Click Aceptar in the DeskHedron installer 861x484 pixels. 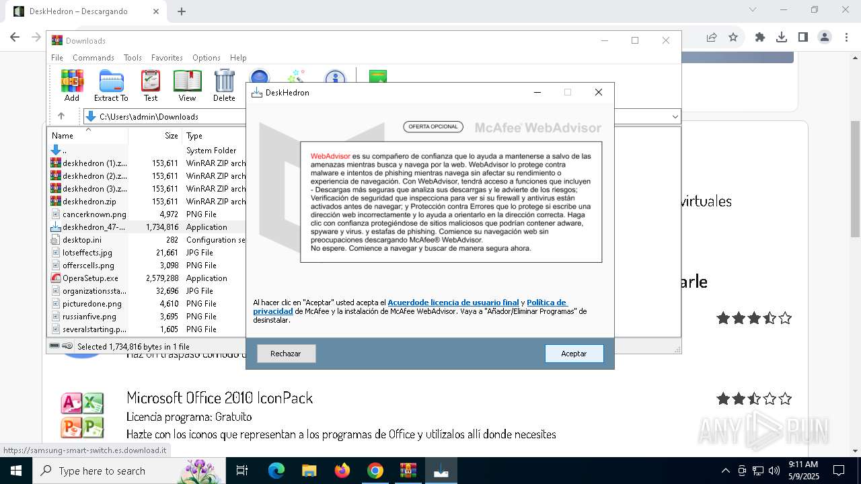[574, 354]
